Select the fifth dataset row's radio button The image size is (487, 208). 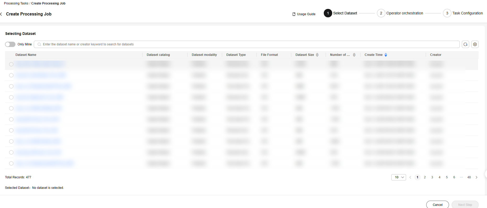pos(11,108)
